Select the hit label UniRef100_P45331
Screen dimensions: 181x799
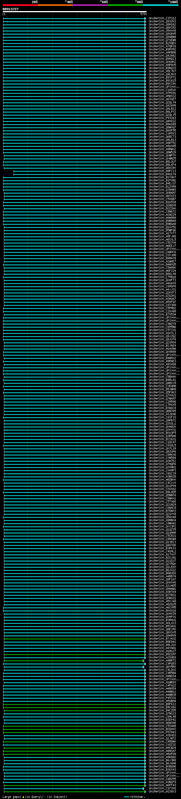pyautogui.click(x=162, y=698)
